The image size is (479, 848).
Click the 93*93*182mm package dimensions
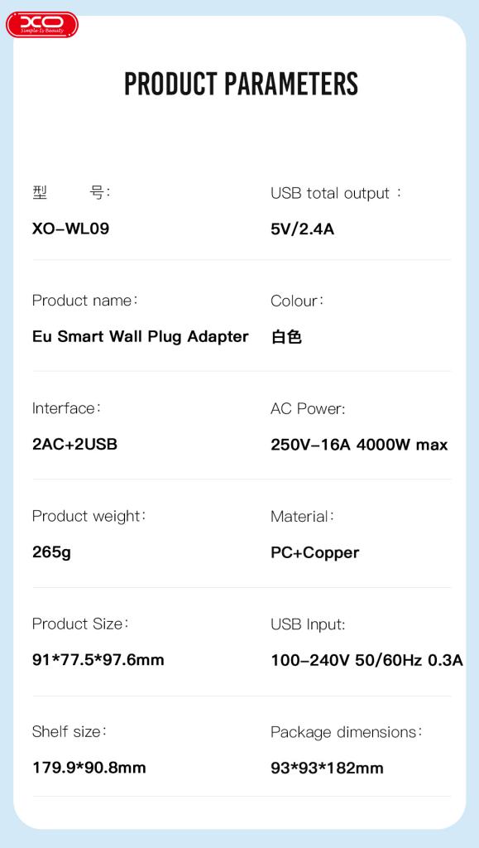327,768
